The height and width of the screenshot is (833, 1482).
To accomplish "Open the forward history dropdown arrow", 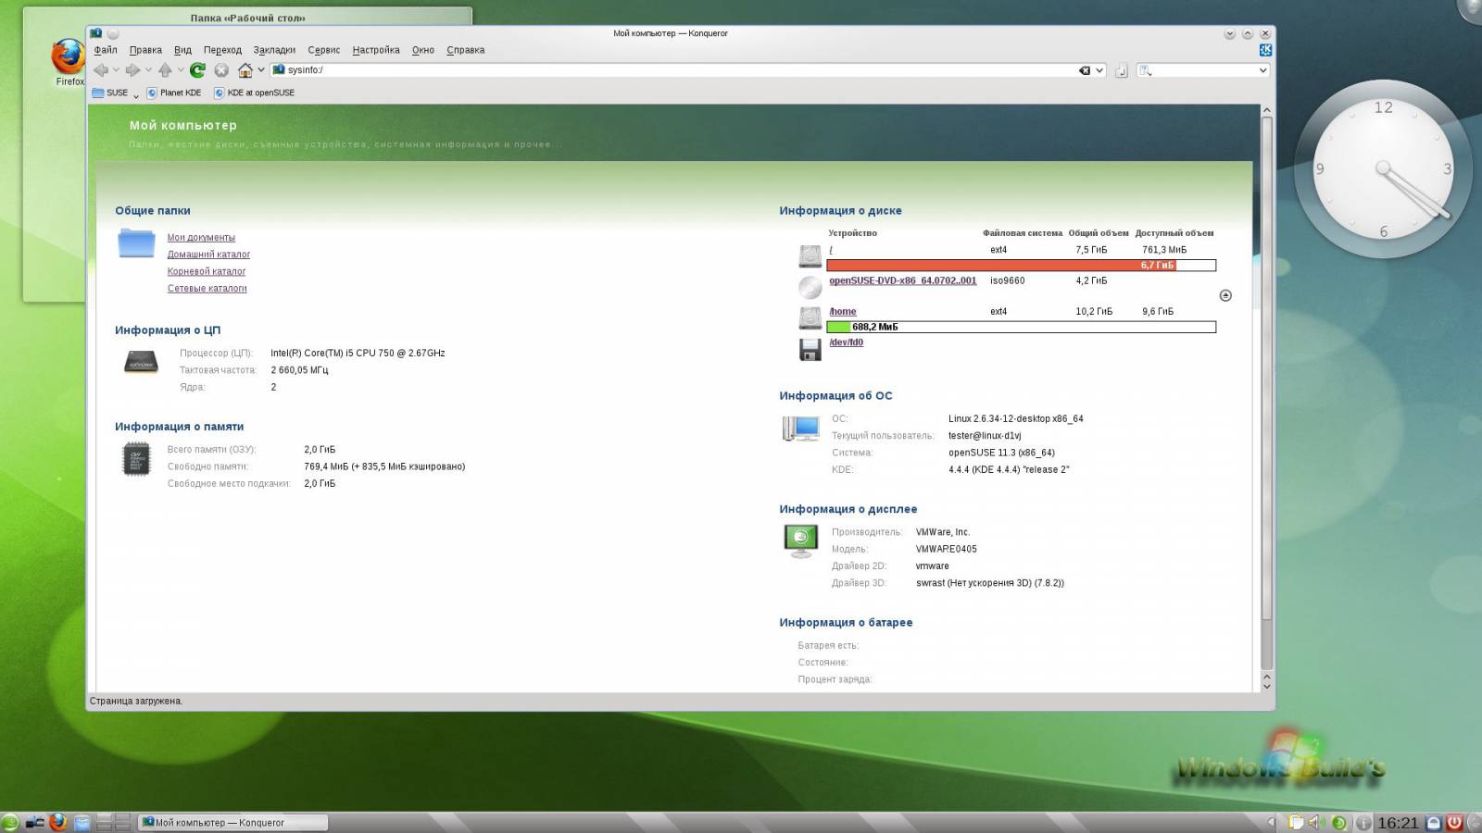I will (148, 70).
